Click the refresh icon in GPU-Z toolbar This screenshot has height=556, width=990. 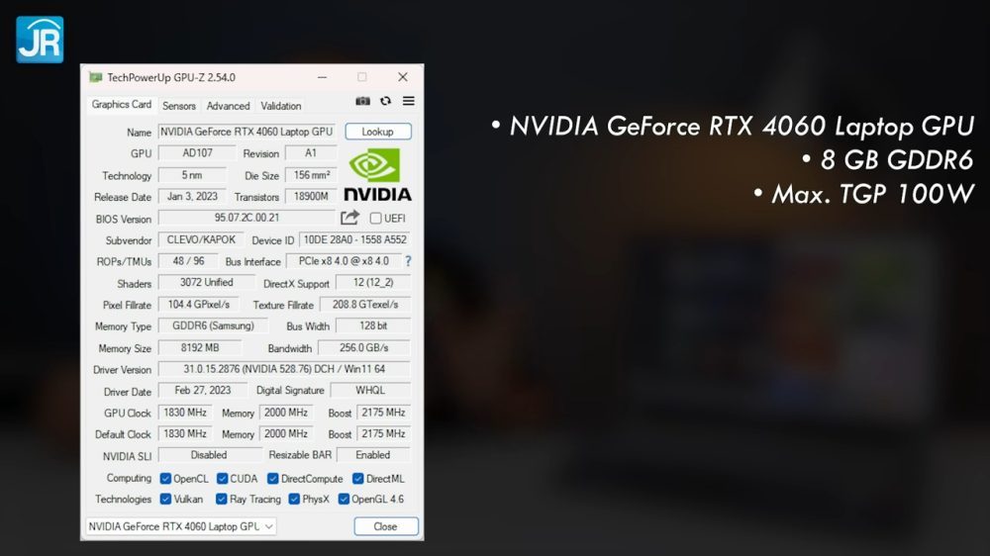385,101
